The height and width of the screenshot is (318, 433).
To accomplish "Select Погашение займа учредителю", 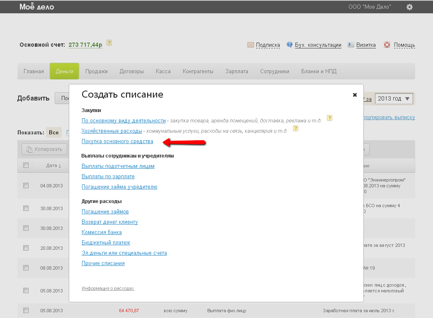I will (119, 187).
